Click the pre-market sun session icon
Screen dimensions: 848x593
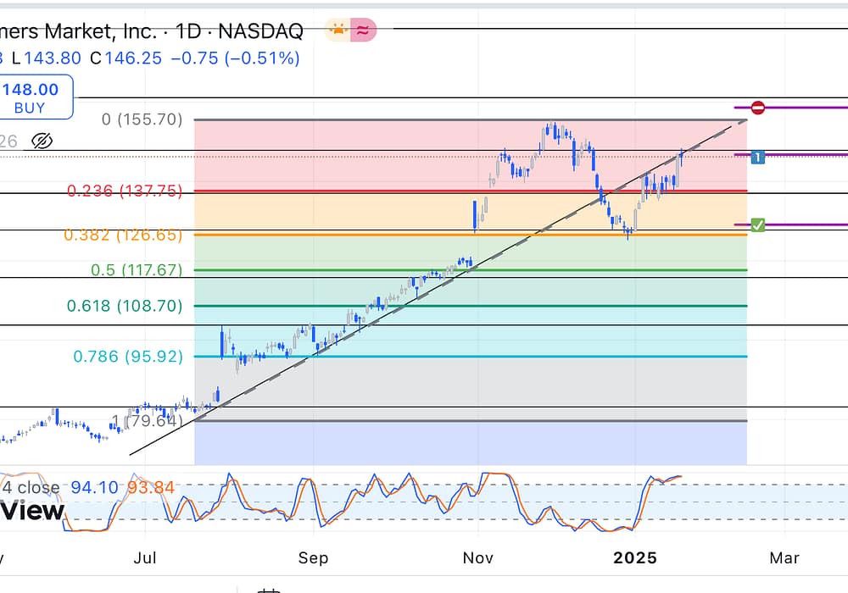[x=338, y=31]
